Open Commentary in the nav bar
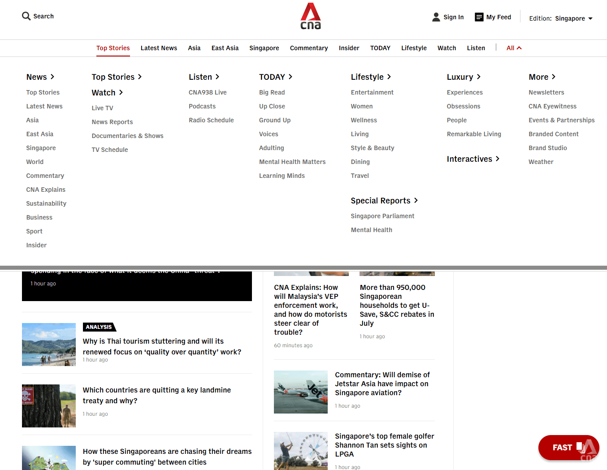Viewport: 607px width, 470px height. pyautogui.click(x=309, y=48)
